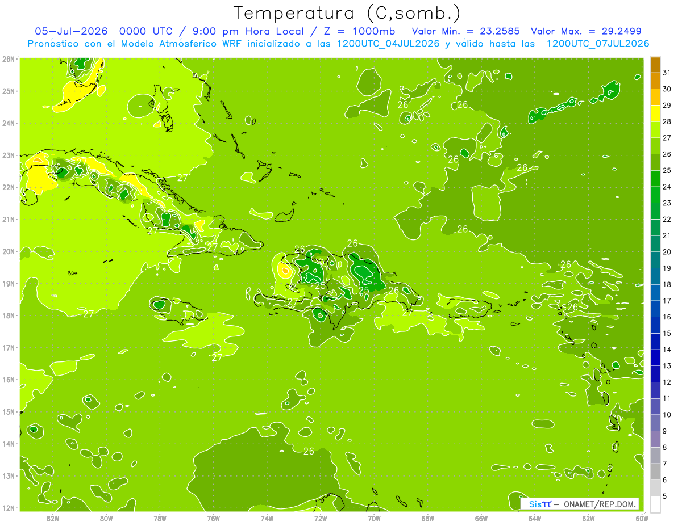This screenshot has width=682, height=526.
Task: Click the longitude label "66W"
Action: pos(481,518)
